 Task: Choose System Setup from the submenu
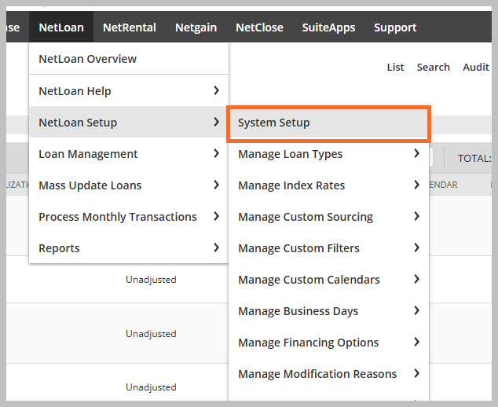pos(328,123)
